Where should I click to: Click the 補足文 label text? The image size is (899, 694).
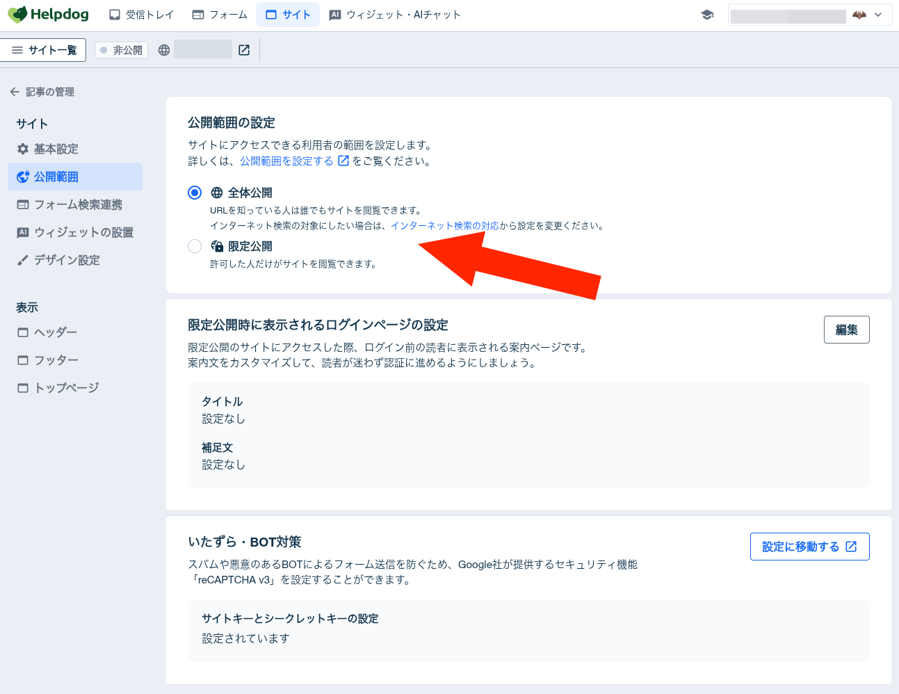tap(217, 448)
